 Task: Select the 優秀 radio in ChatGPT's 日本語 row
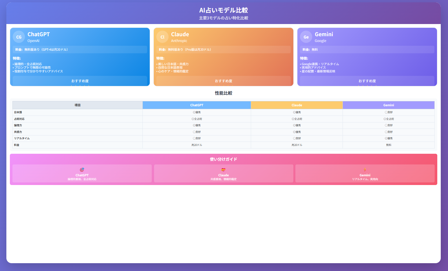(194, 112)
